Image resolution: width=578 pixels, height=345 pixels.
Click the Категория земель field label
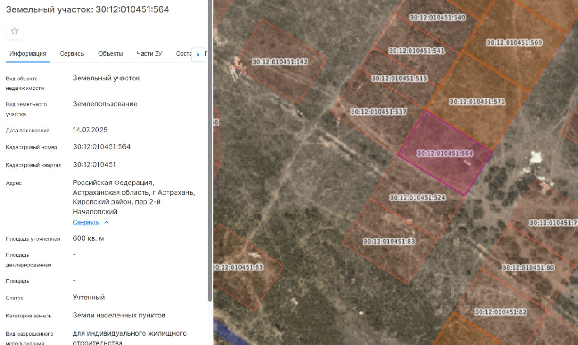pyautogui.click(x=29, y=316)
